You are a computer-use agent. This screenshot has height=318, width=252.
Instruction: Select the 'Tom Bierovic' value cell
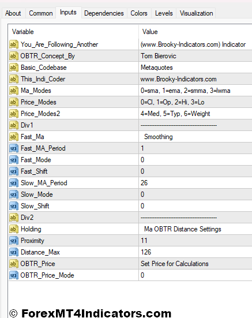click(x=195, y=56)
